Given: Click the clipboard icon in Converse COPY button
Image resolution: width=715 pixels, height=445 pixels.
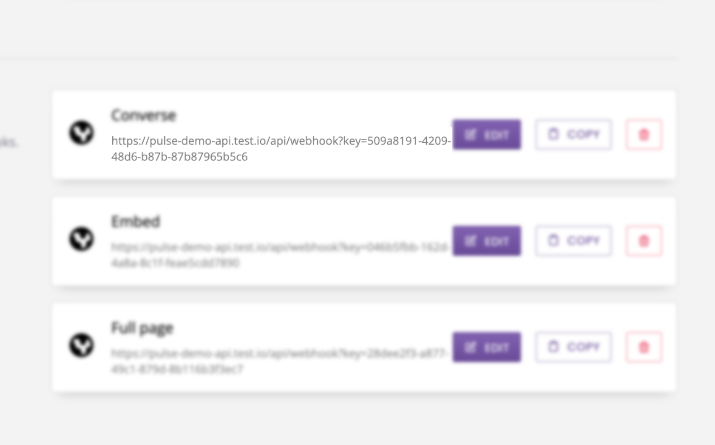Looking at the screenshot, I should pos(554,134).
